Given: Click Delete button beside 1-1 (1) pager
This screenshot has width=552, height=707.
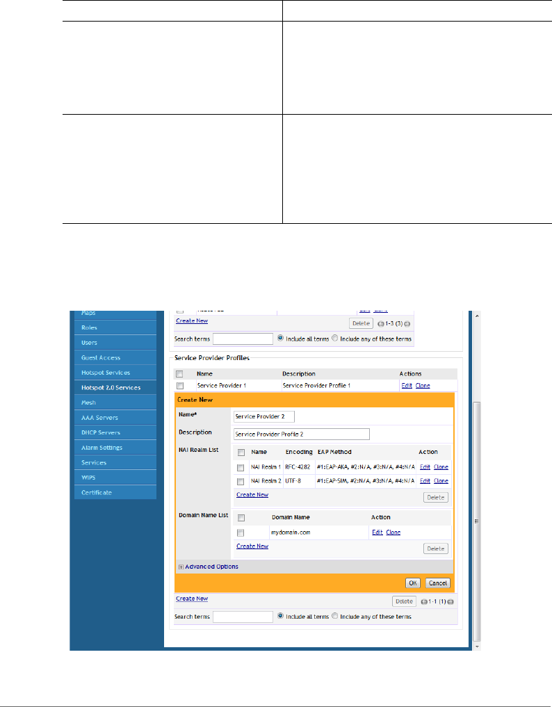Looking at the screenshot, I should click(x=404, y=601).
